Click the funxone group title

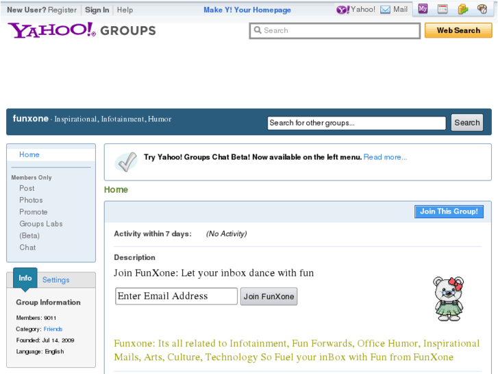tap(31, 119)
